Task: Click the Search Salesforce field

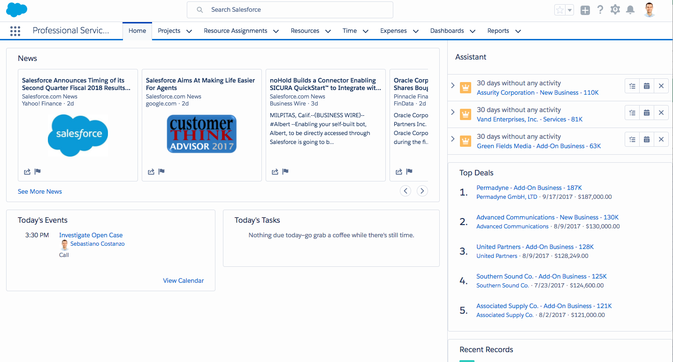Action: (290, 10)
